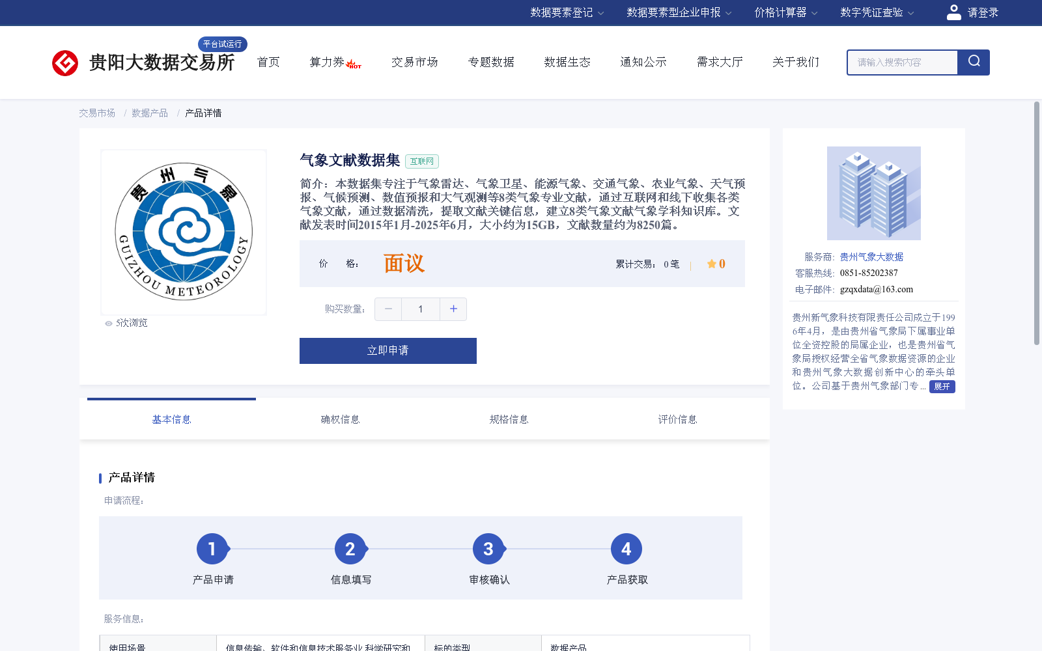The width and height of the screenshot is (1042, 651).
Task: Open service provider 贵州气象大数据 link
Action: 871,257
